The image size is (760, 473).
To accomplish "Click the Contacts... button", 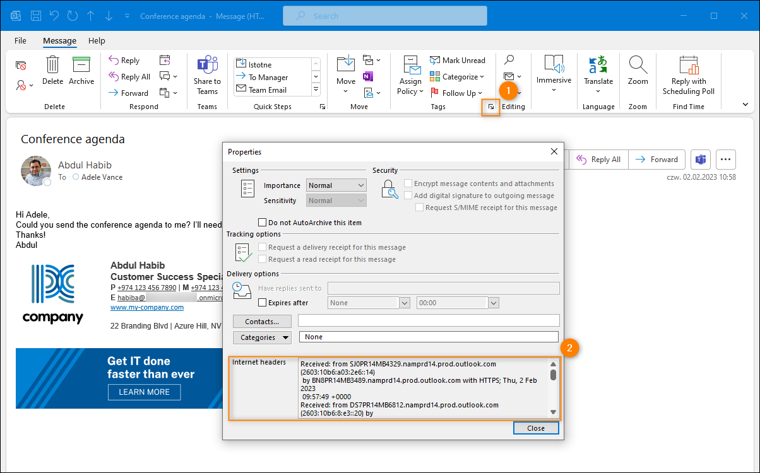I will coord(262,321).
